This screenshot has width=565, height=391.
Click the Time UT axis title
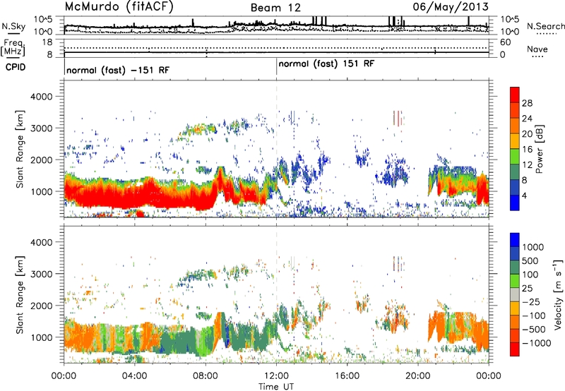click(x=276, y=387)
